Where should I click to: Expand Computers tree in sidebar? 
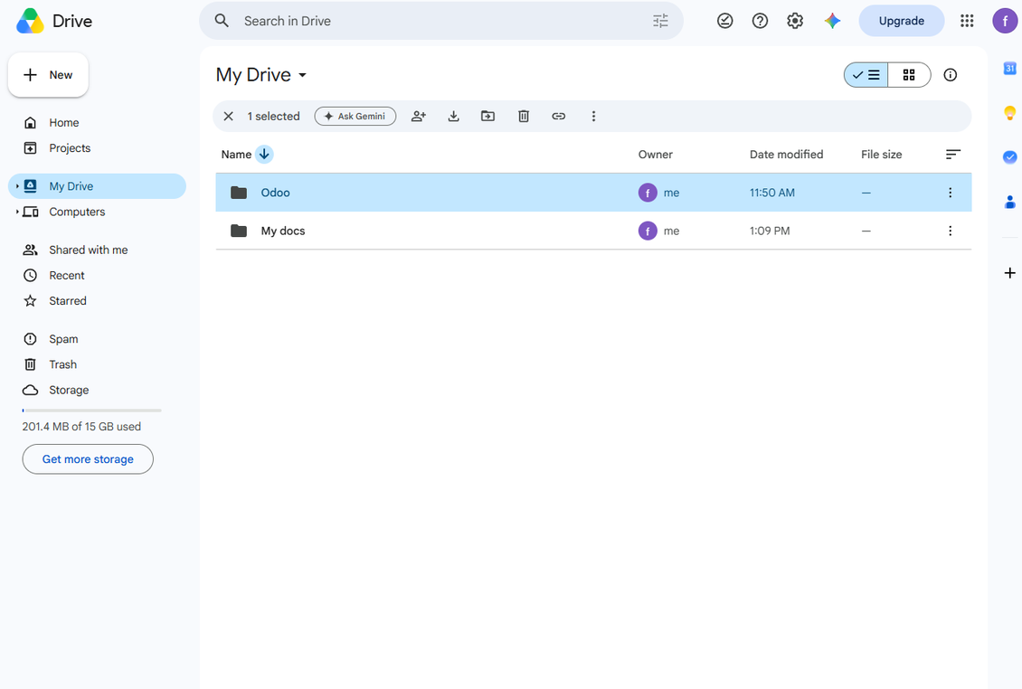(17, 212)
